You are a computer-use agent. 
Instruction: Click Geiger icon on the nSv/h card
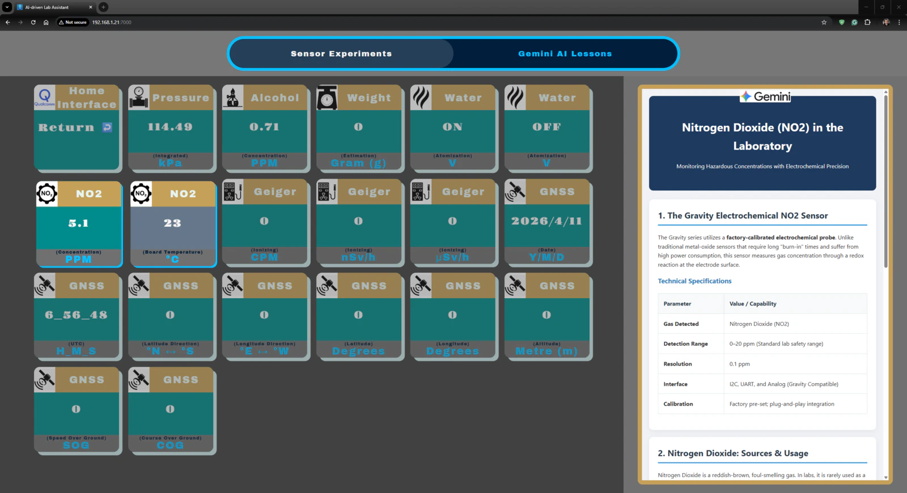[327, 192]
